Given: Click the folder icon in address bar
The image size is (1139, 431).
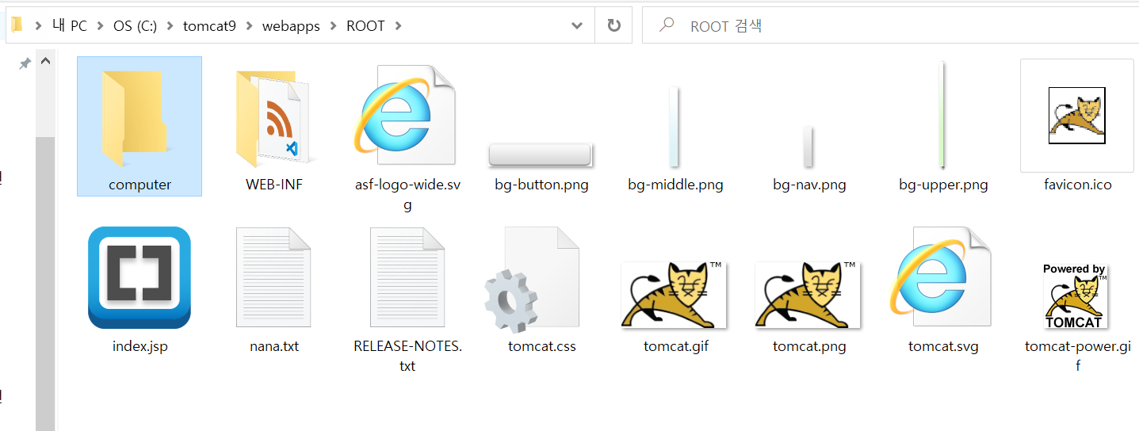Looking at the screenshot, I should point(16,25).
